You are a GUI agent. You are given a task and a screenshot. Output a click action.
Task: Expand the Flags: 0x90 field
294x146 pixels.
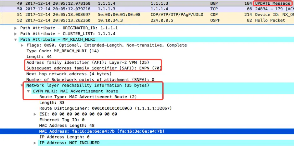pyautogui.click(x=22, y=45)
